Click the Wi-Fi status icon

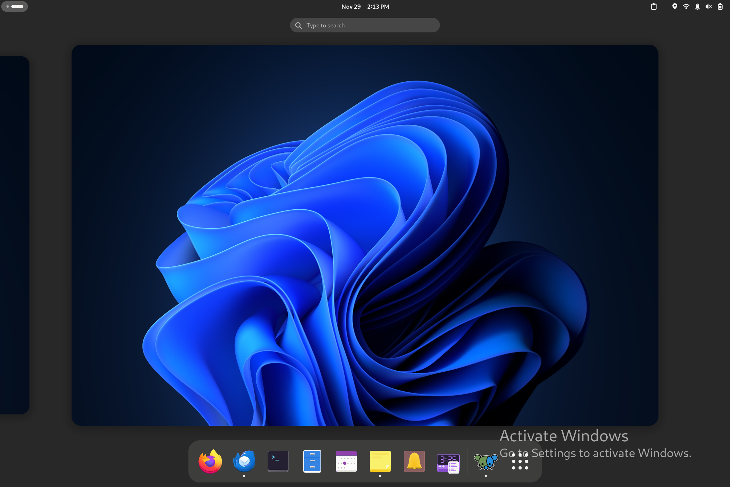686,6
